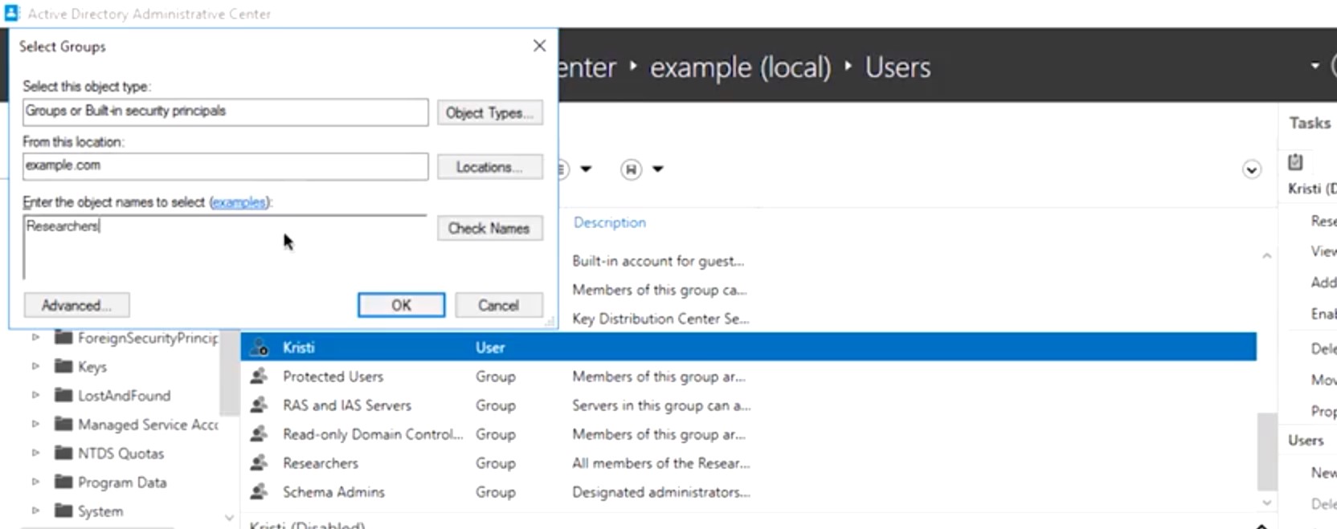Open the Users breadcrumb segment
Viewport: 1337px width, 529px height.
pos(897,67)
